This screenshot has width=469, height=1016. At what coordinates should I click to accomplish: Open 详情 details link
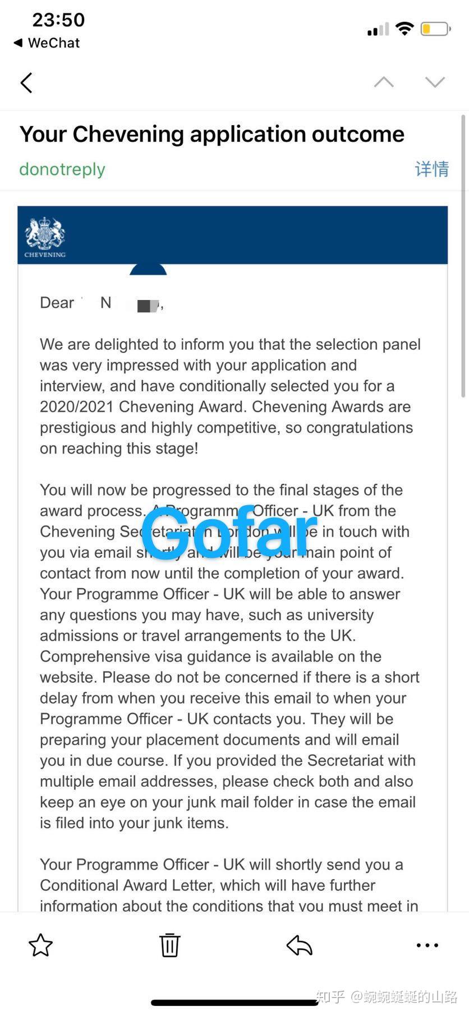(431, 169)
